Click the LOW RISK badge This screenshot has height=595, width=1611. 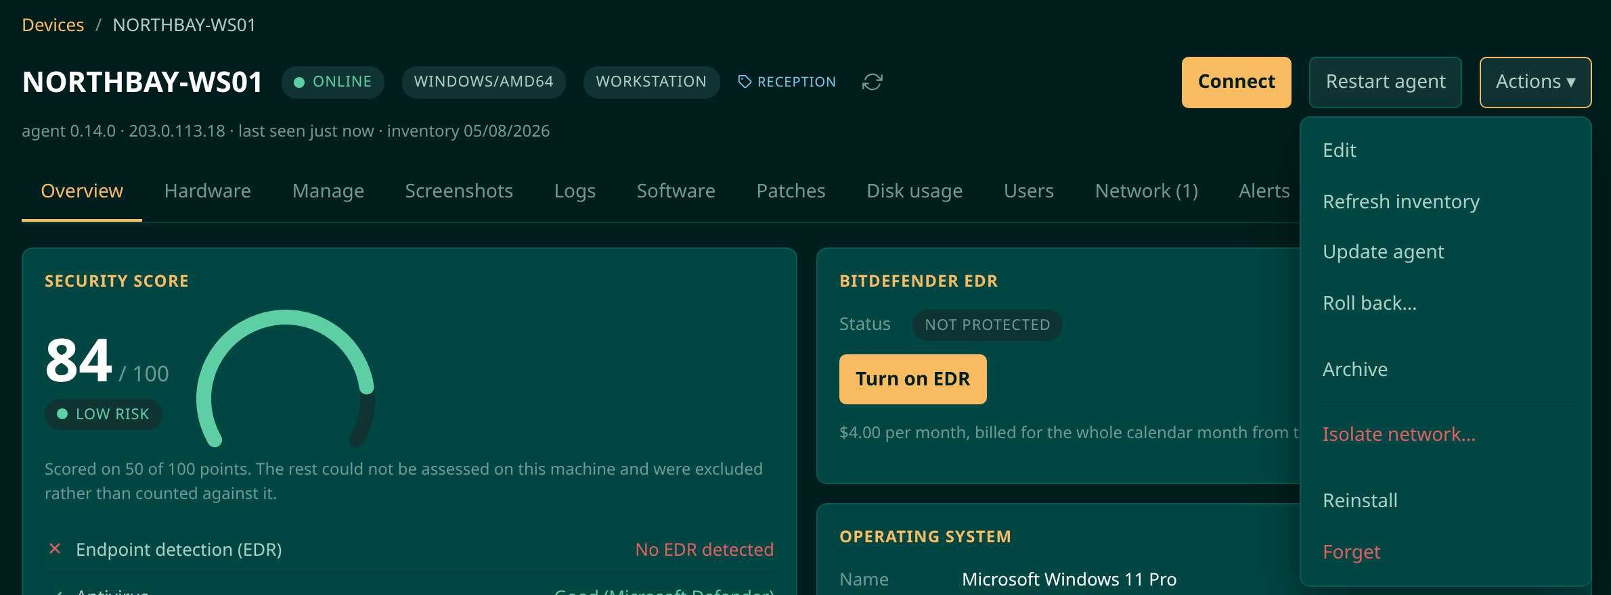pyautogui.click(x=103, y=414)
